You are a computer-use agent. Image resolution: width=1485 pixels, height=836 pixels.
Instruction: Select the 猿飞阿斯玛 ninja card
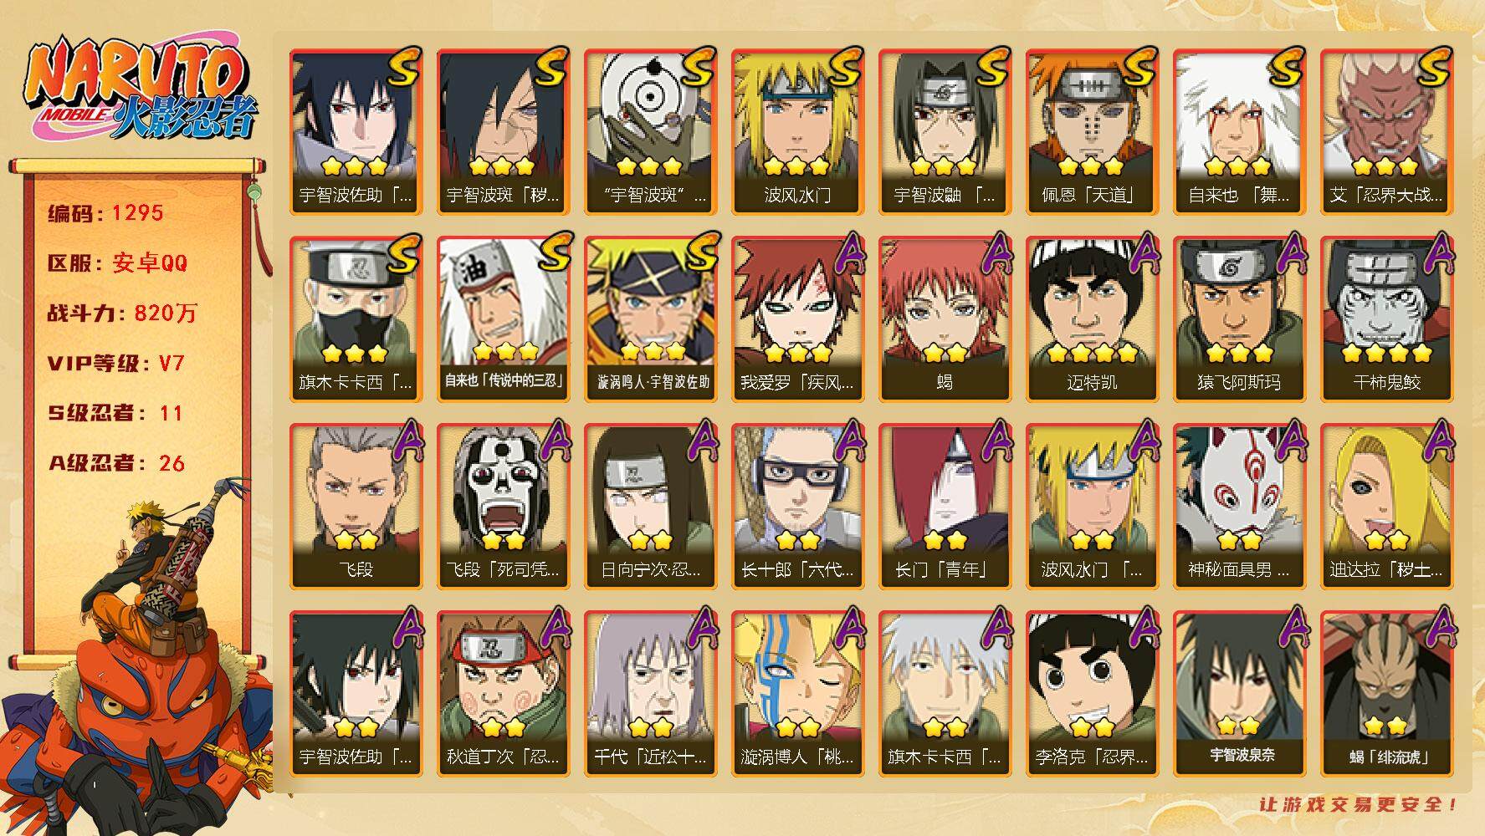pos(1239,319)
